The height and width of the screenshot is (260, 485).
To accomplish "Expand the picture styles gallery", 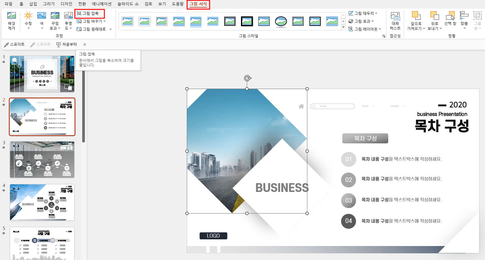I will click(x=343, y=27).
